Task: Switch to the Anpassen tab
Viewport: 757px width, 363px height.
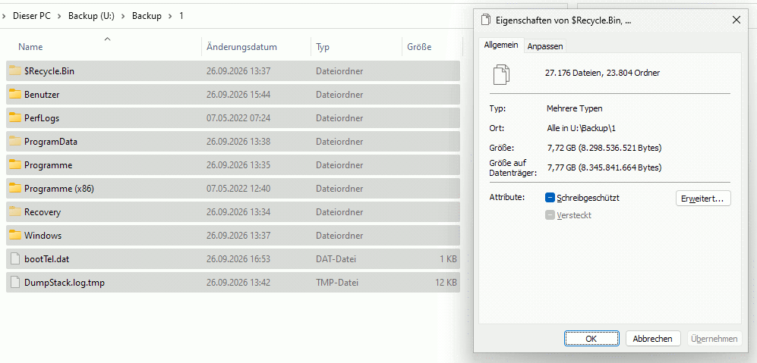Action: [x=545, y=46]
